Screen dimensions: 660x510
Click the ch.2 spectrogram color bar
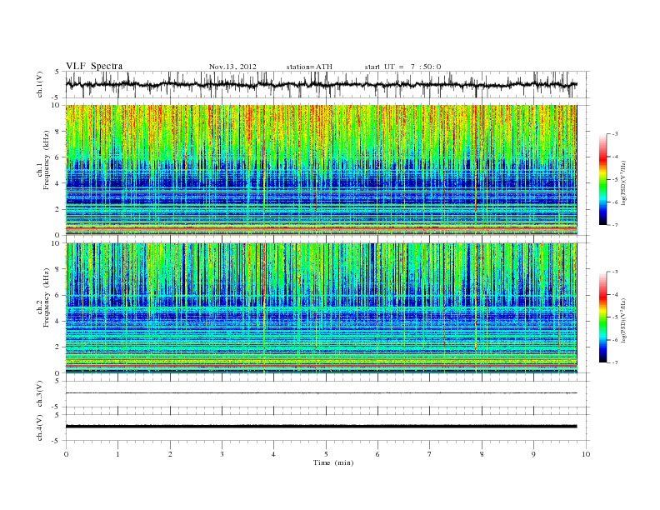point(602,317)
